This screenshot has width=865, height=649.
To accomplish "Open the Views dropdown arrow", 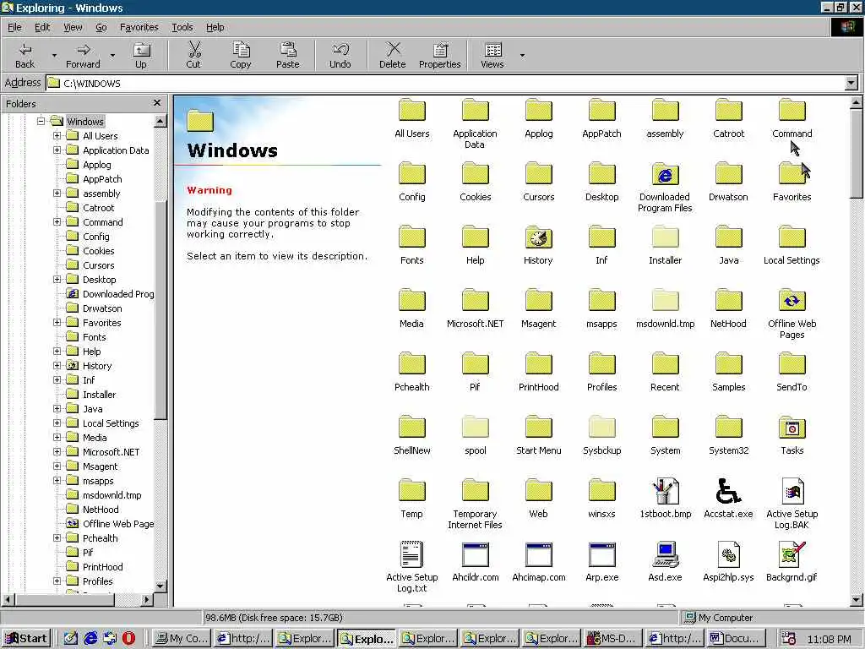I will point(522,55).
